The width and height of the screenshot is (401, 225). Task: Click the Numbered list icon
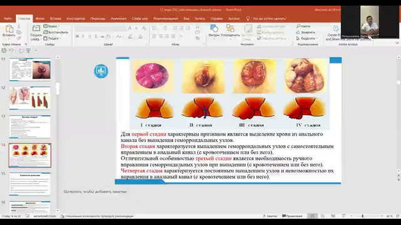coord(165,28)
